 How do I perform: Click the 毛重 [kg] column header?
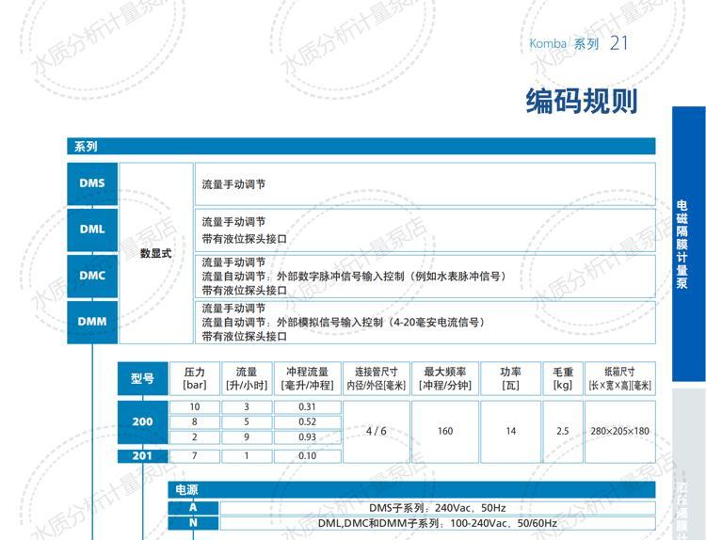click(x=563, y=378)
